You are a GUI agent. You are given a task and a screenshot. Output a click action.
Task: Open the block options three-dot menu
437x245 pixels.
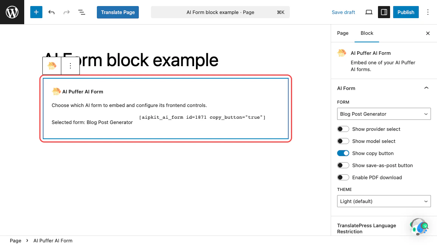pos(70,65)
